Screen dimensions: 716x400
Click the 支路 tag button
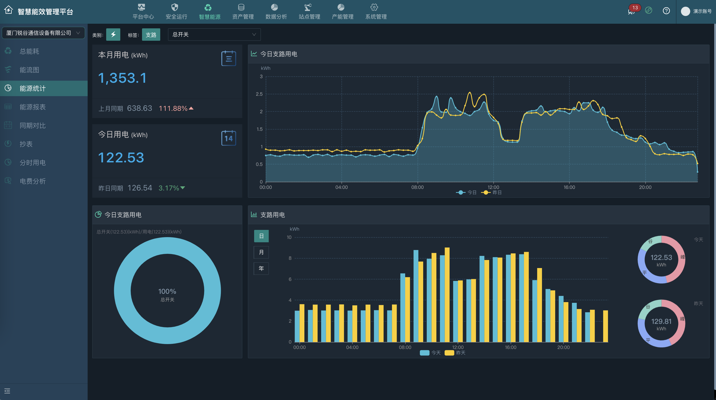[151, 35]
